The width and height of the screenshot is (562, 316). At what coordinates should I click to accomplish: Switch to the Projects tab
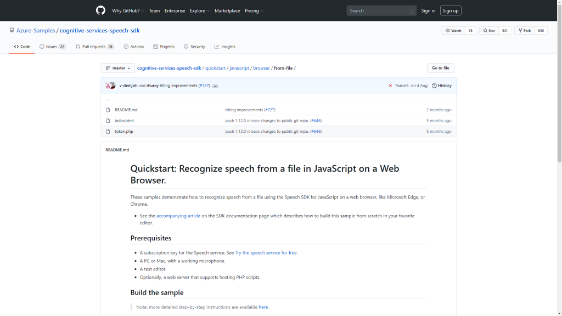pos(164,47)
